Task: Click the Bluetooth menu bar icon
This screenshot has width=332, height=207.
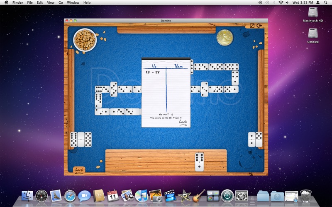Action: (274, 2)
